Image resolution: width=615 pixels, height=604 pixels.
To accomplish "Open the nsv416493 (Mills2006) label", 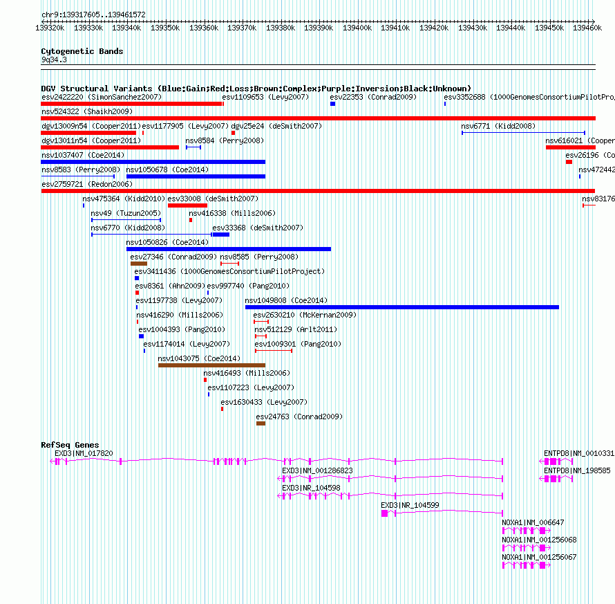I will coord(247,373).
